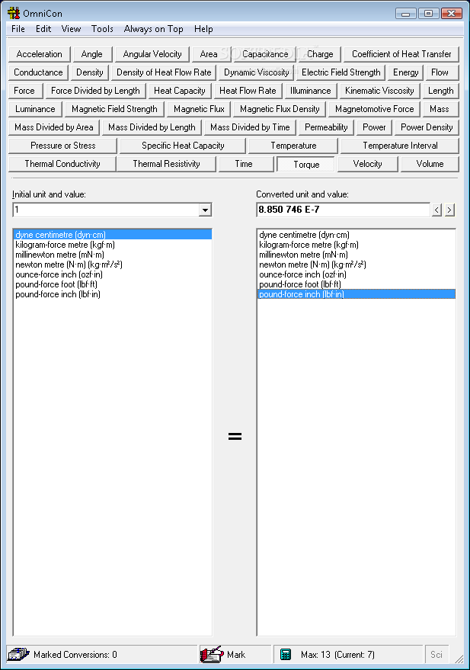Select Specific Heat Capacity category
This screenshot has height=670, width=470.
[x=183, y=146]
